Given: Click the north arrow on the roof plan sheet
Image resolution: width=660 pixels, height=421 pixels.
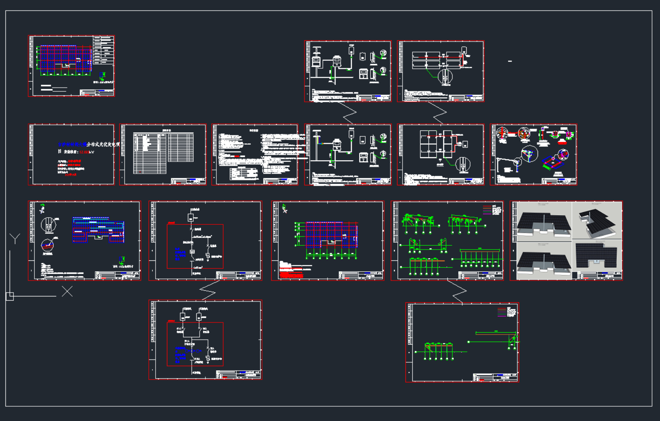Looking at the screenshot, I should point(284,208).
